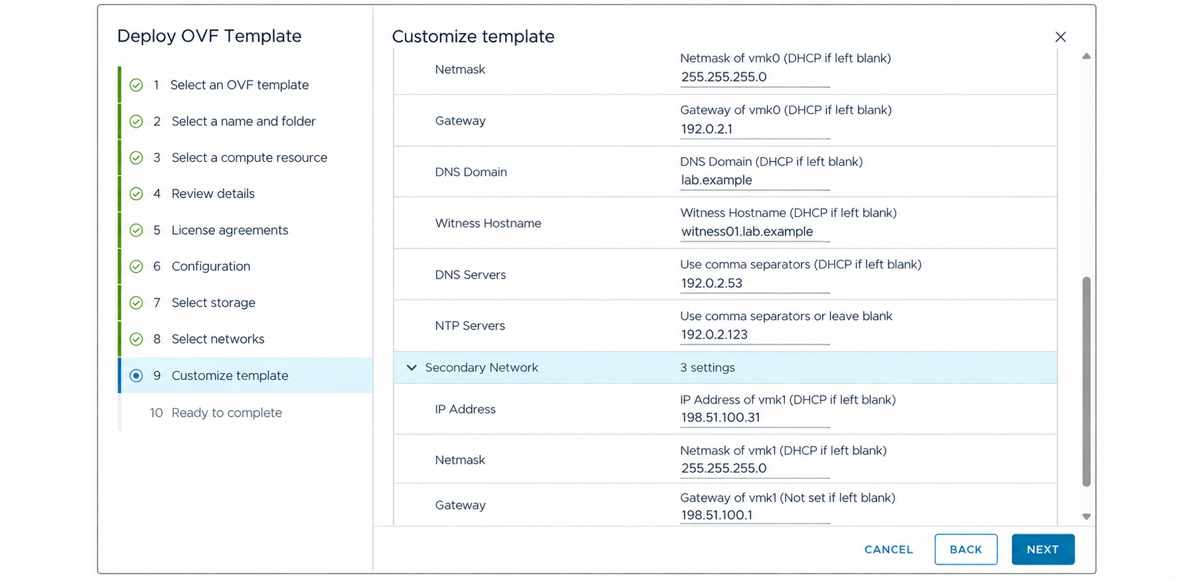This screenshot has width=1193, height=580.
Task: Click the current-step indicator for Customize template
Action: pyautogui.click(x=136, y=376)
